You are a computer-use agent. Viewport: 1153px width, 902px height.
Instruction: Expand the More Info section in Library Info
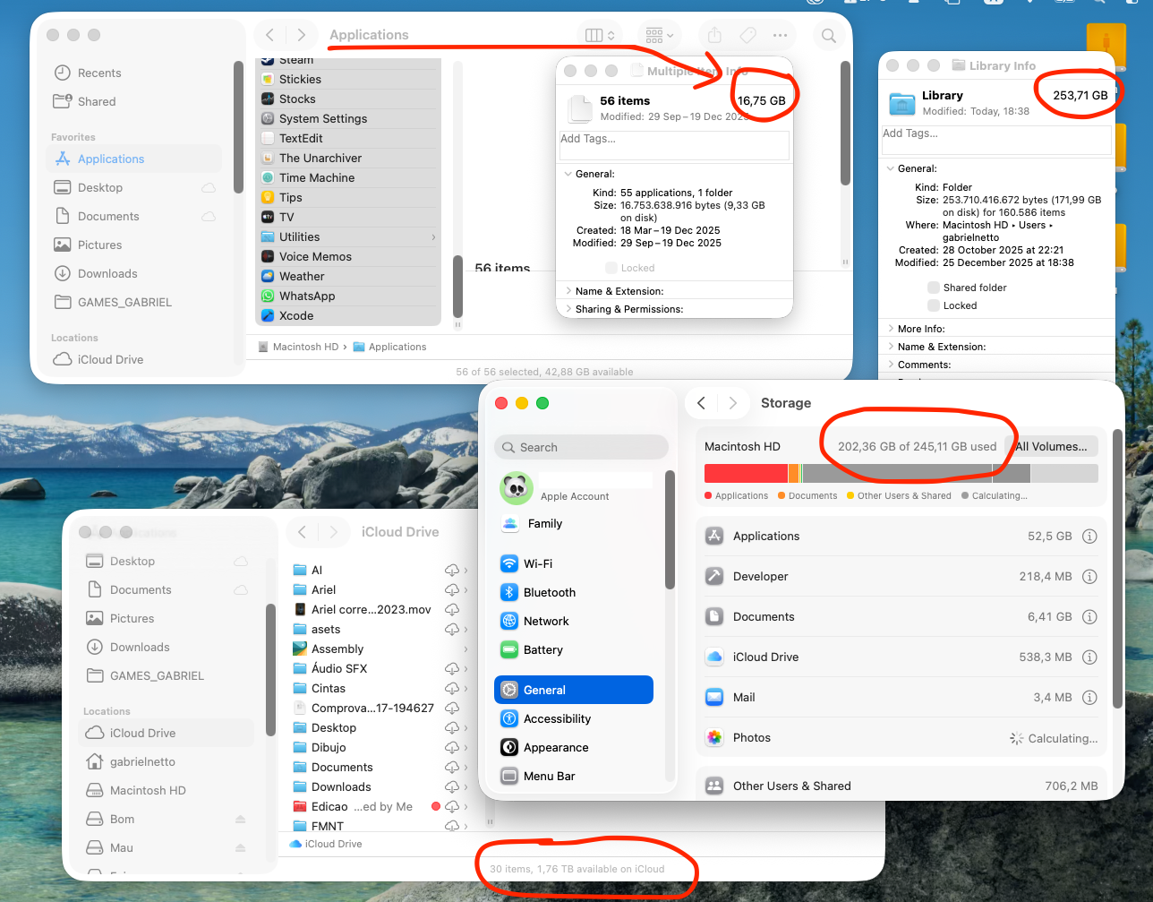pyautogui.click(x=890, y=329)
